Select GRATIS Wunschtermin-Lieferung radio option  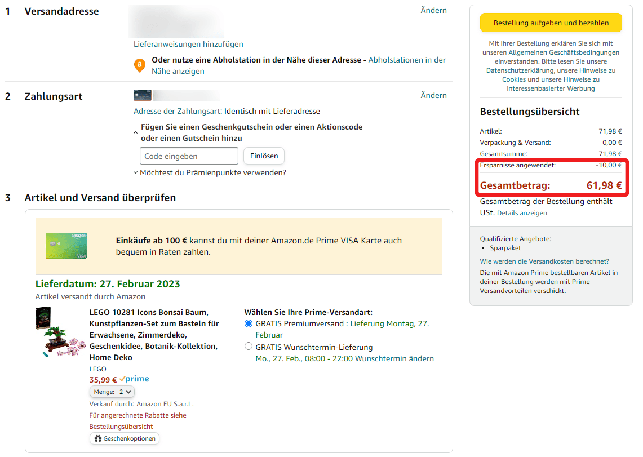click(x=248, y=347)
